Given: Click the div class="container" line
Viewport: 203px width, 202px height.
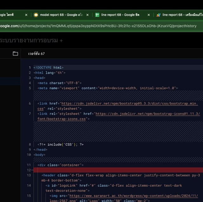Looking at the screenshot, I should coord(61,165).
